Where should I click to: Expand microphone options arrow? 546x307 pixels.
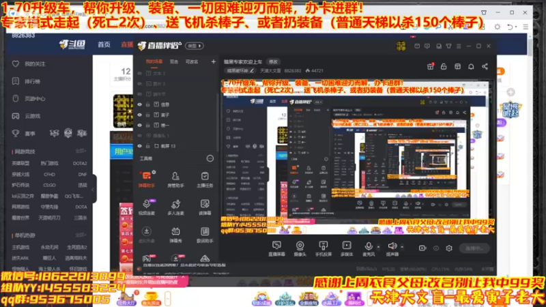[379, 247]
